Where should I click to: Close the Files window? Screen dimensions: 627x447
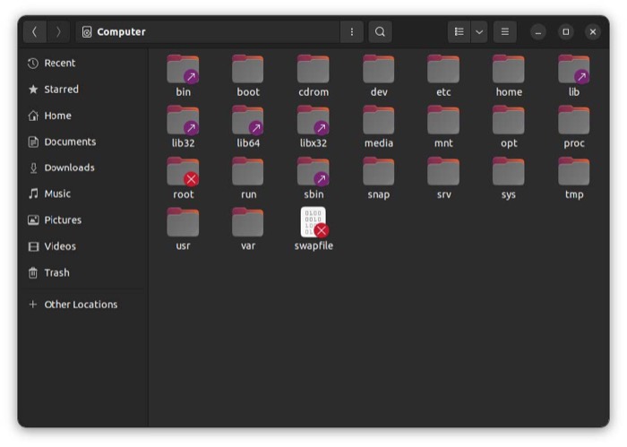593,31
